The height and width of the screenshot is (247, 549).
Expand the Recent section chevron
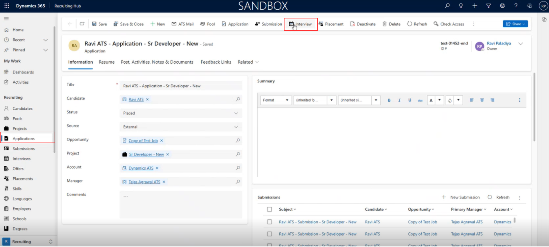(x=45, y=40)
